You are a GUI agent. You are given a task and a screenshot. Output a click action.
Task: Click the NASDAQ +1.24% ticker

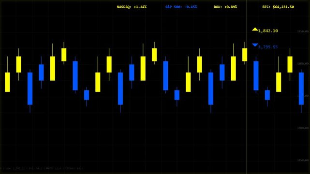(x=132, y=7)
